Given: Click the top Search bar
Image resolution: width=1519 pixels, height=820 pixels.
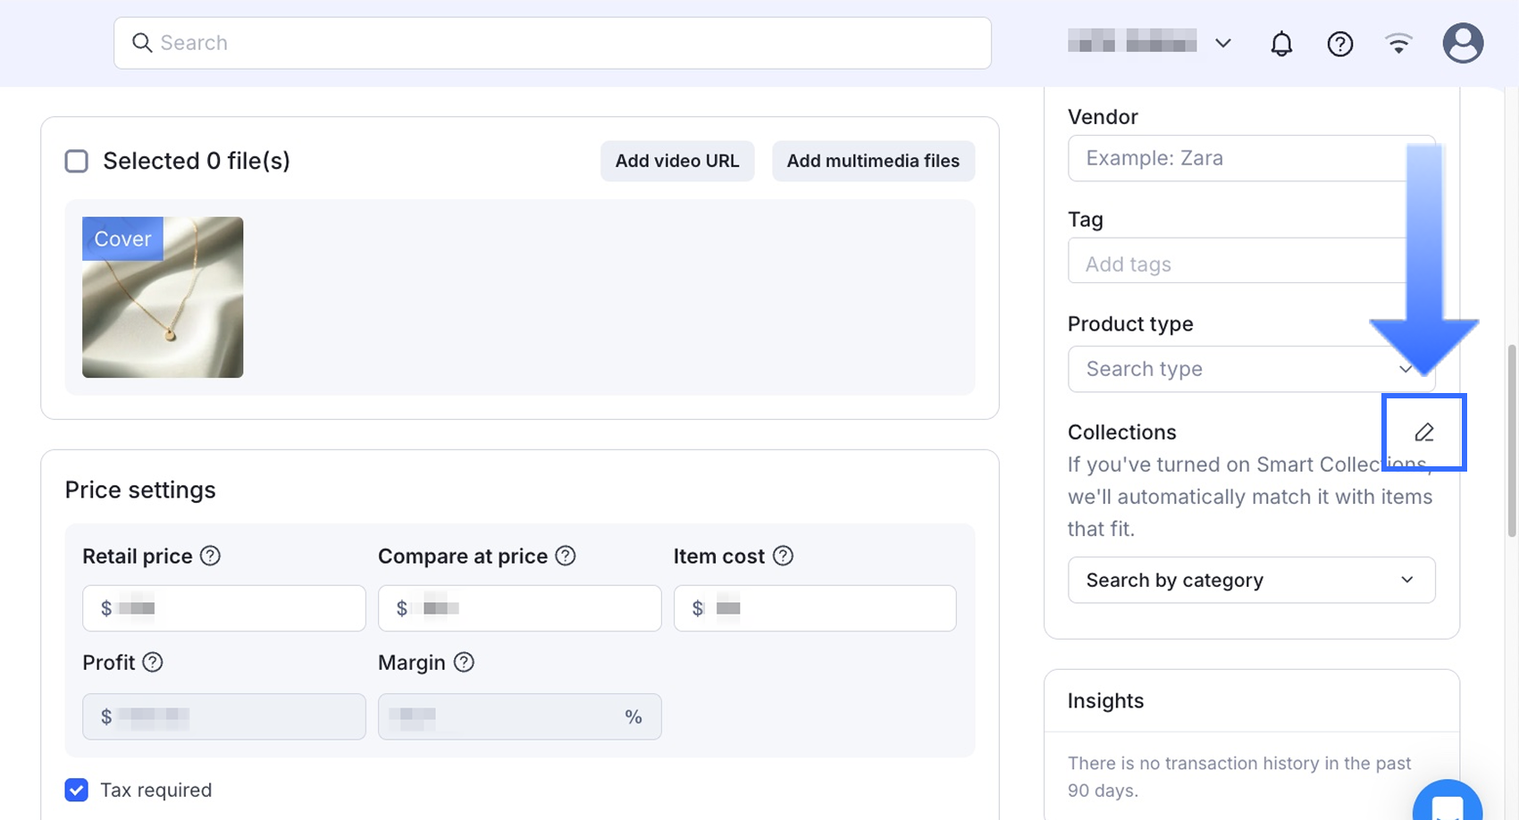Looking at the screenshot, I should pos(552,43).
